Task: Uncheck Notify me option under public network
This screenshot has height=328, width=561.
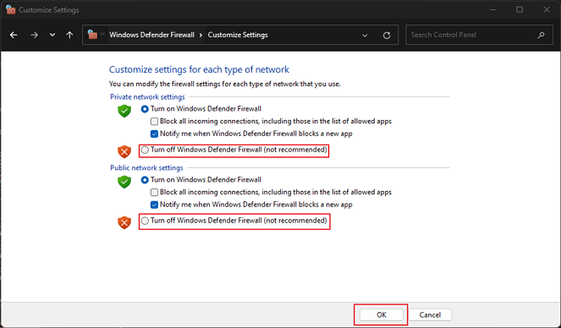Action: click(x=154, y=205)
